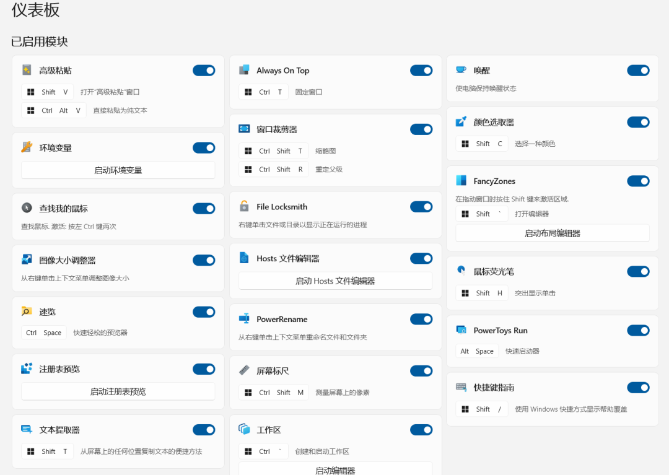The width and height of the screenshot is (669, 475).
Task: Switch off the 文本提取器 toggle
Action: click(204, 430)
